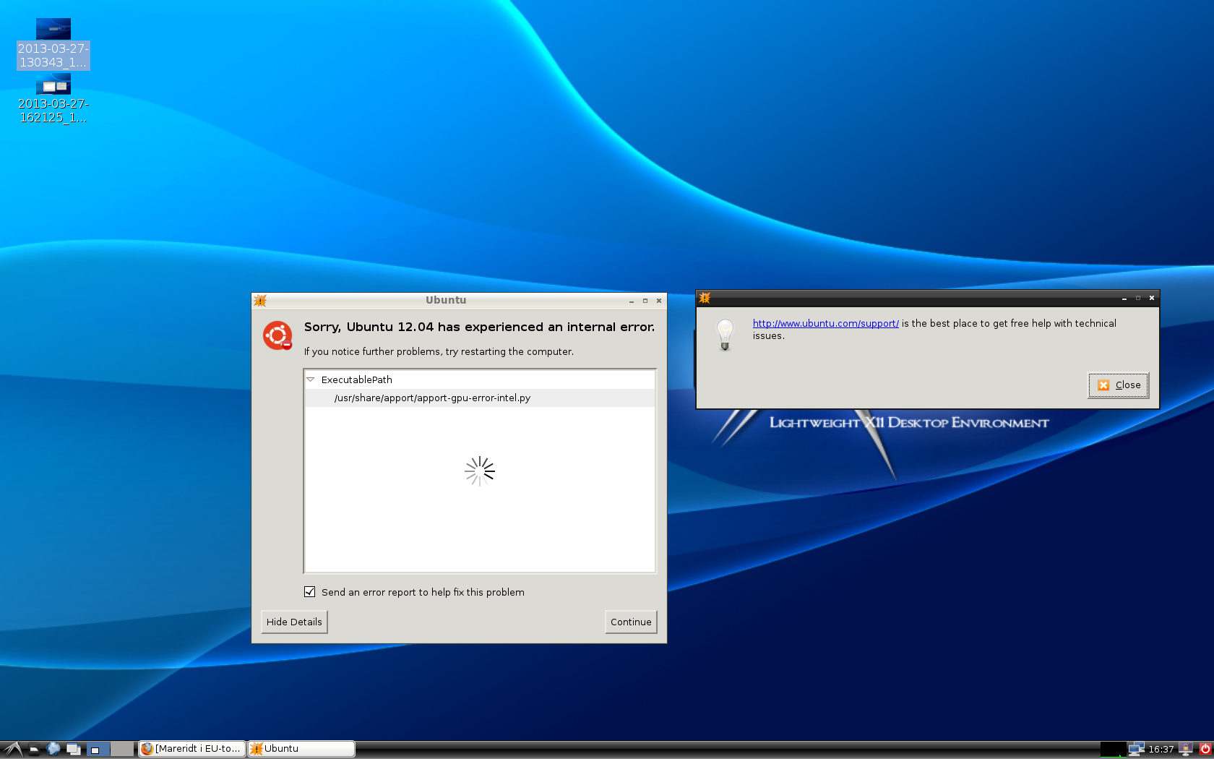Click the 16:37 clock in panel
This screenshot has height=759, width=1214.
click(x=1161, y=749)
